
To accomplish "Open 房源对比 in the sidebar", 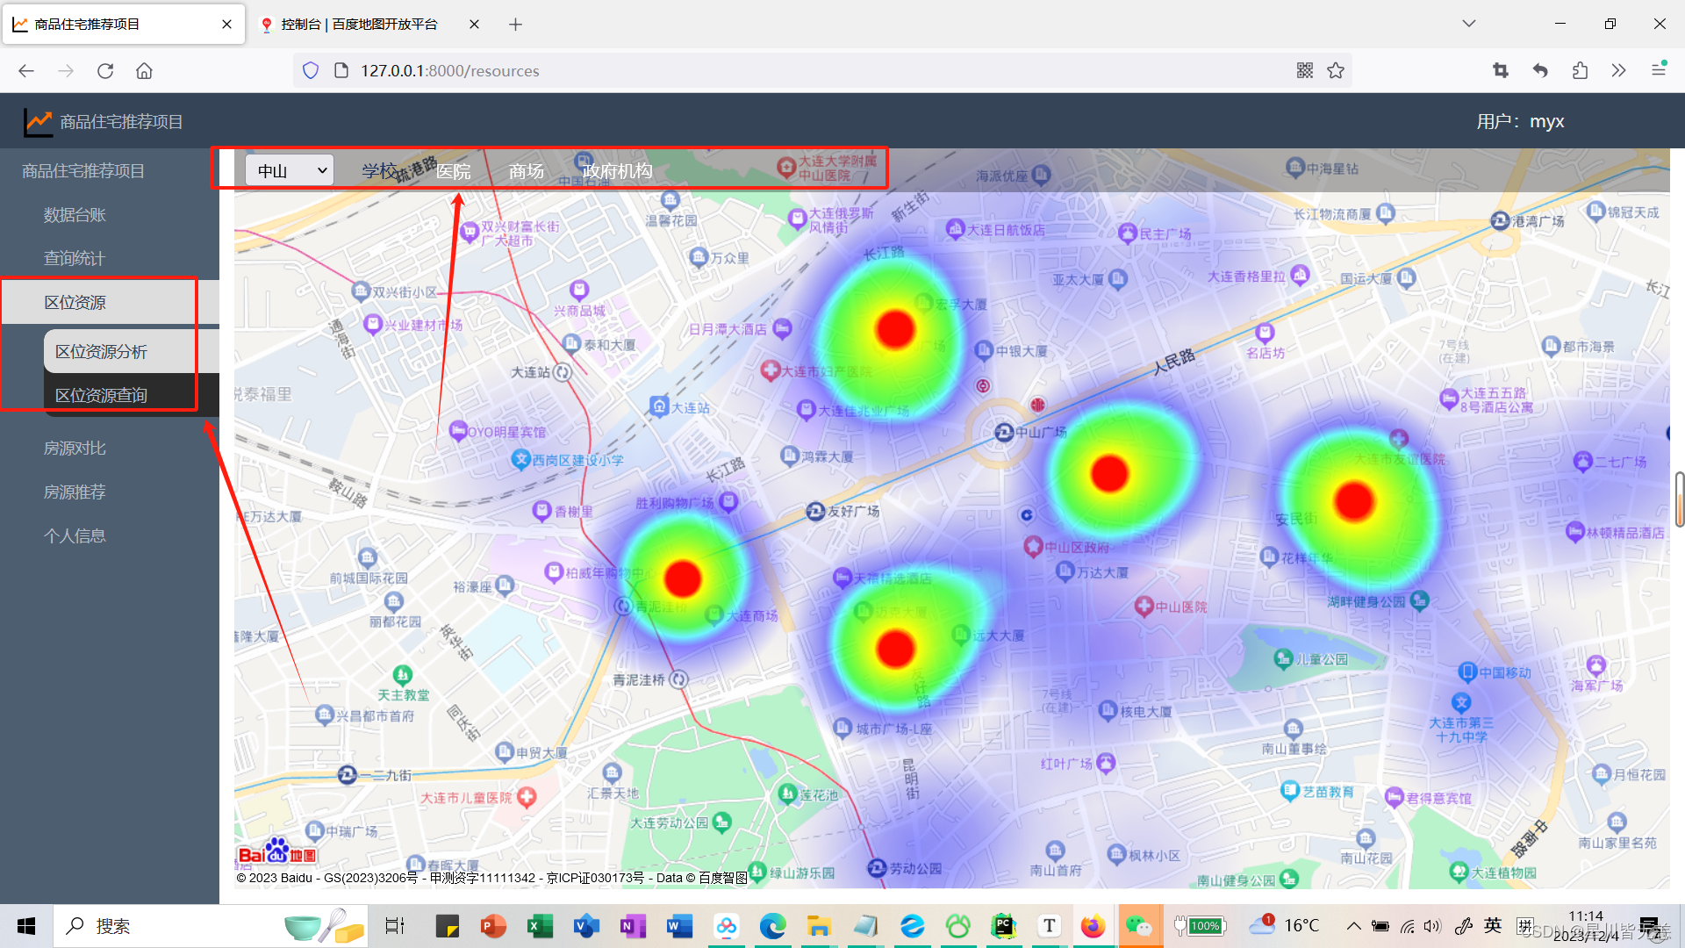I will click(x=75, y=448).
